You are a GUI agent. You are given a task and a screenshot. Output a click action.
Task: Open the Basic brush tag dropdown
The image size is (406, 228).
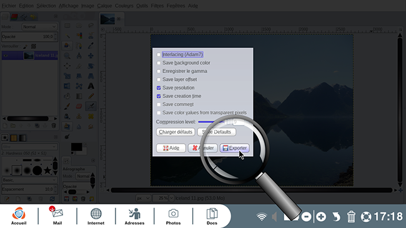tap(29, 180)
